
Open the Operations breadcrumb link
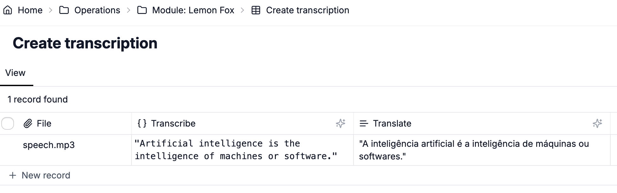[97, 10]
